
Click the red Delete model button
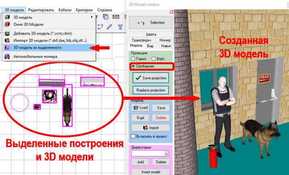pyautogui.click(x=161, y=118)
